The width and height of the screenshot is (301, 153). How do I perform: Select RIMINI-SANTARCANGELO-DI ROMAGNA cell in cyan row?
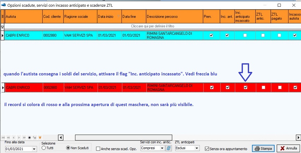click(175, 35)
